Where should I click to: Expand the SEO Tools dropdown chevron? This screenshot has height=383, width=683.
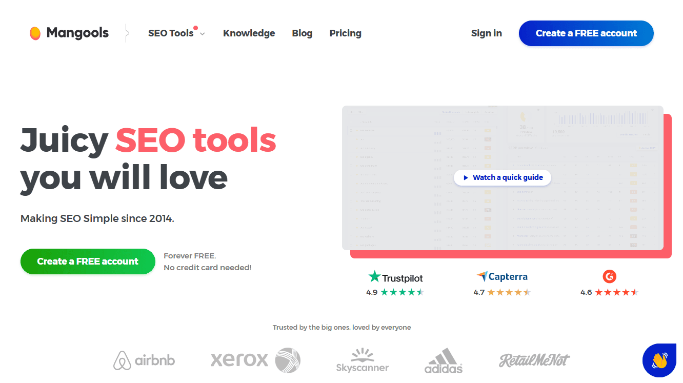coord(202,34)
